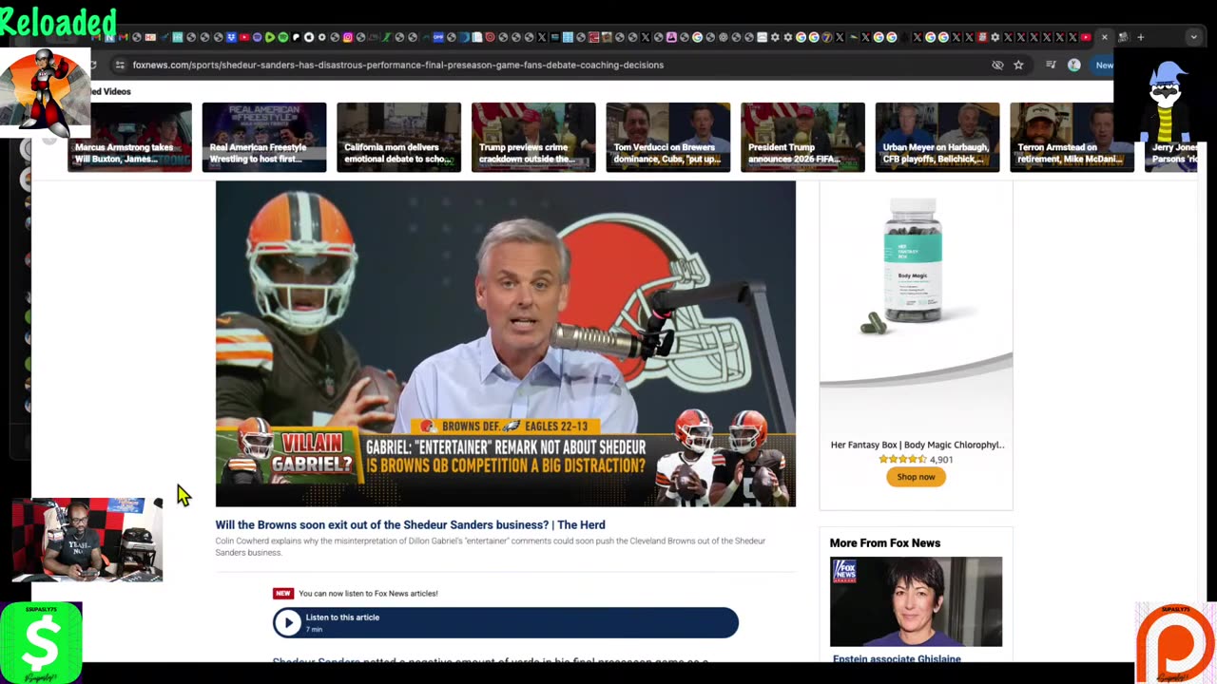Open Urban Meyer on Harbaugh video
This screenshot has height=684, width=1217.
pos(937,137)
